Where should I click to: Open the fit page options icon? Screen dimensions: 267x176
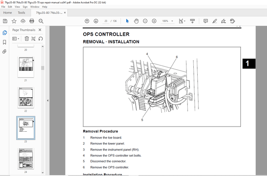(182, 21)
